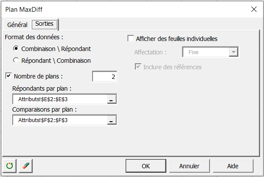Click the eraser button to clear entries
This screenshot has height=177, width=264.
click(25, 166)
